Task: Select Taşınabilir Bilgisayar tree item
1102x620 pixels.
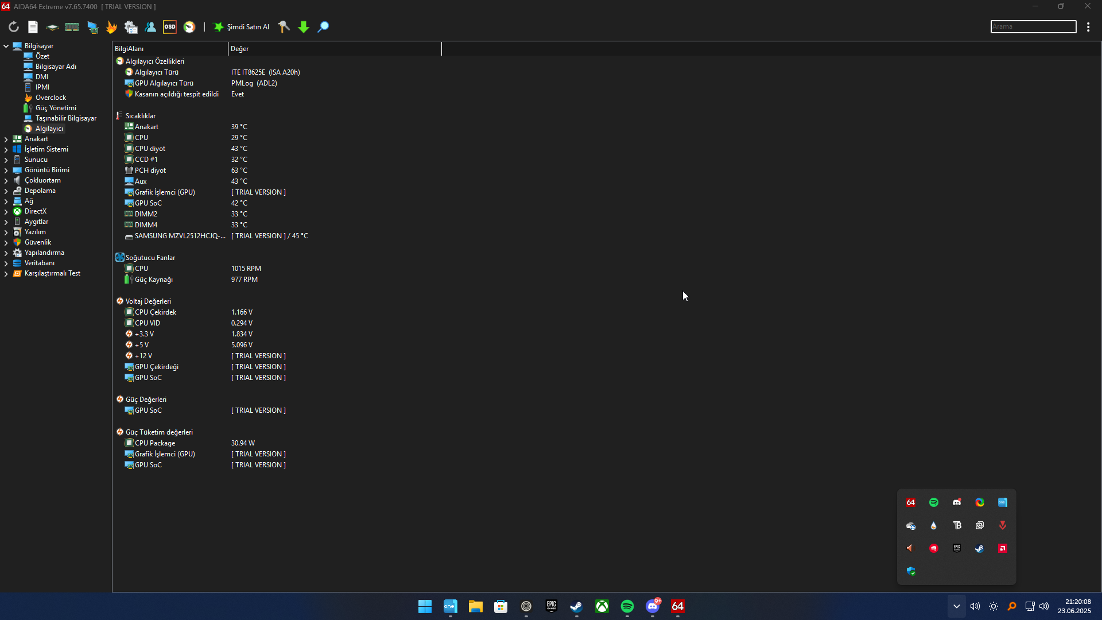Action: tap(65, 118)
